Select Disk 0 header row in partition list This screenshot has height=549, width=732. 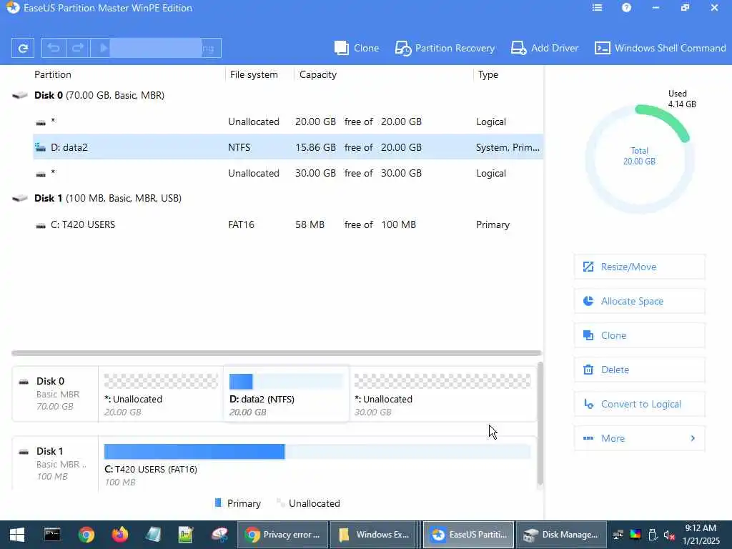pyautogui.click(x=277, y=95)
